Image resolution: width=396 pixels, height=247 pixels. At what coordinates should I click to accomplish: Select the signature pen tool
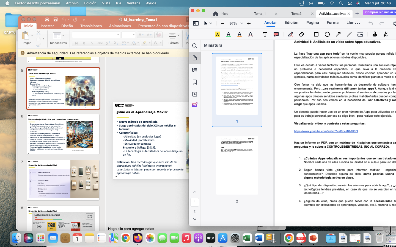(x=386, y=34)
